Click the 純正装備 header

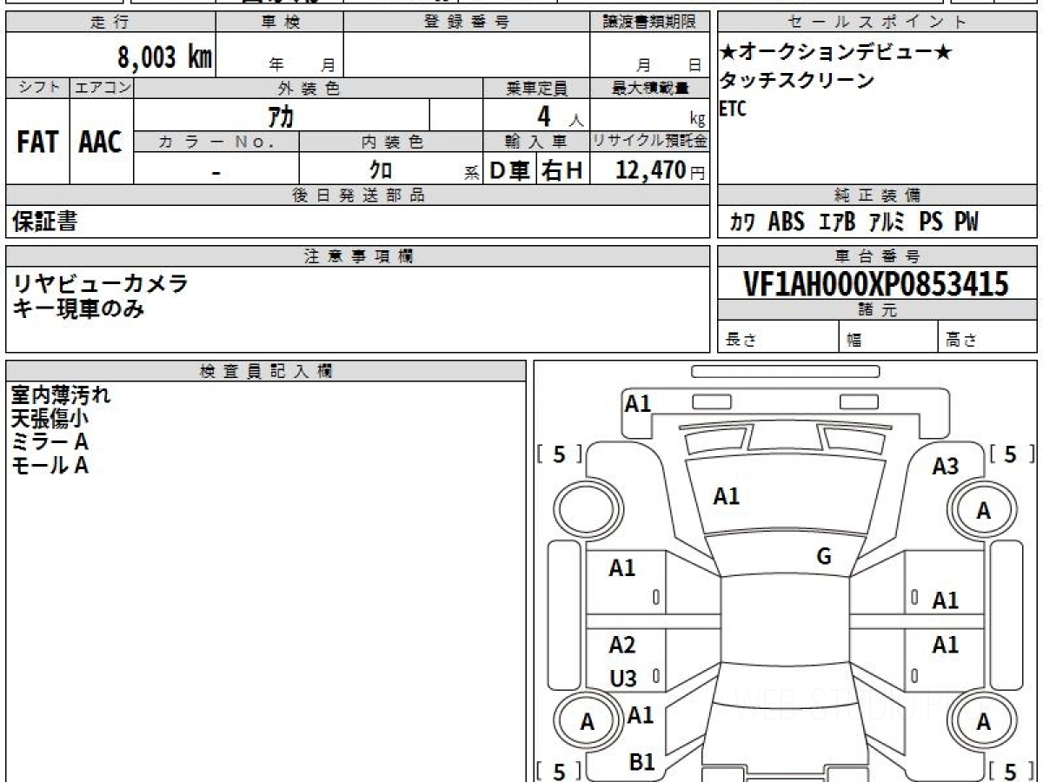877,195
